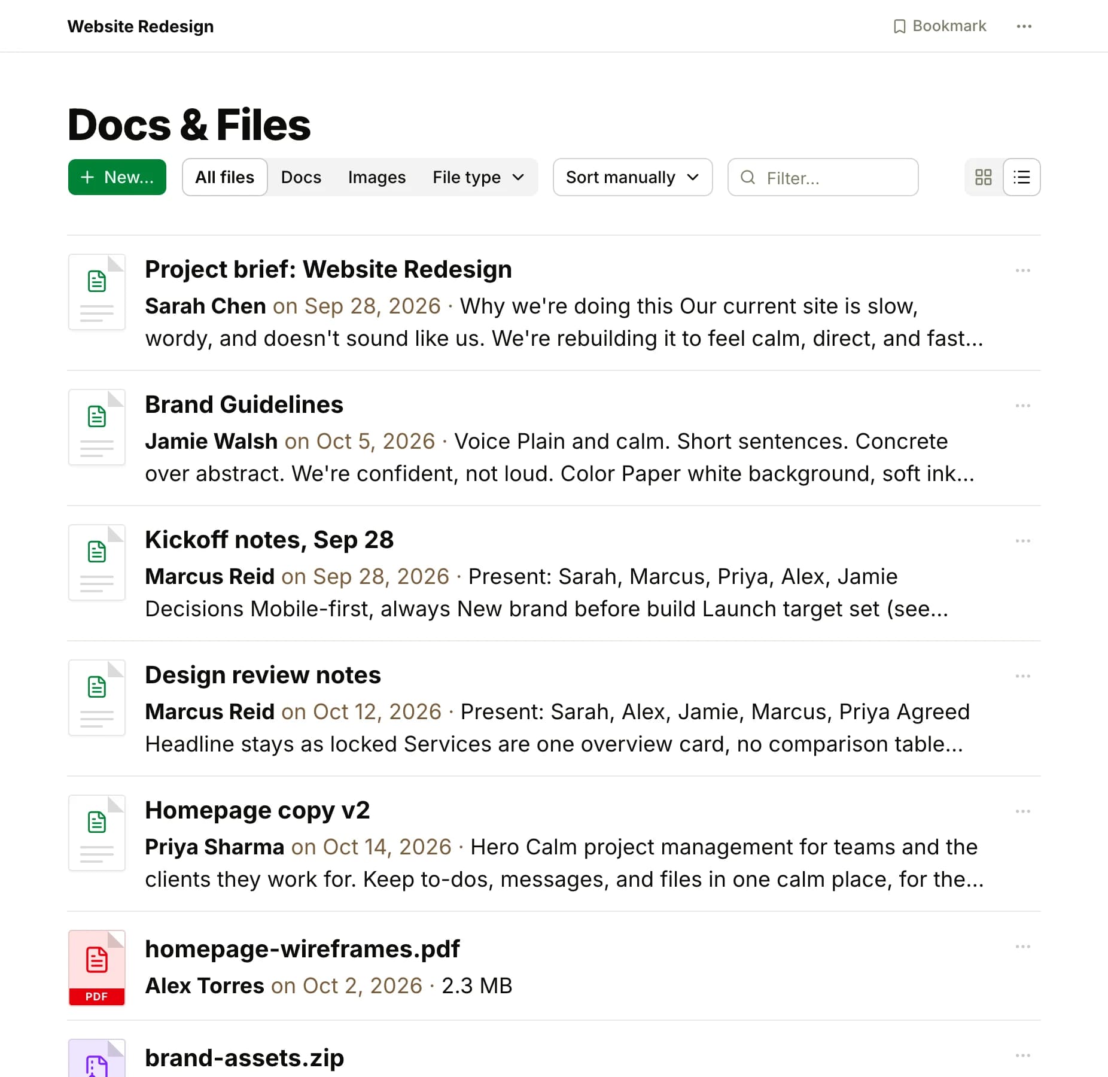The width and height of the screenshot is (1108, 1077).
Task: Open Homepage copy v2 document
Action: pyautogui.click(x=257, y=810)
